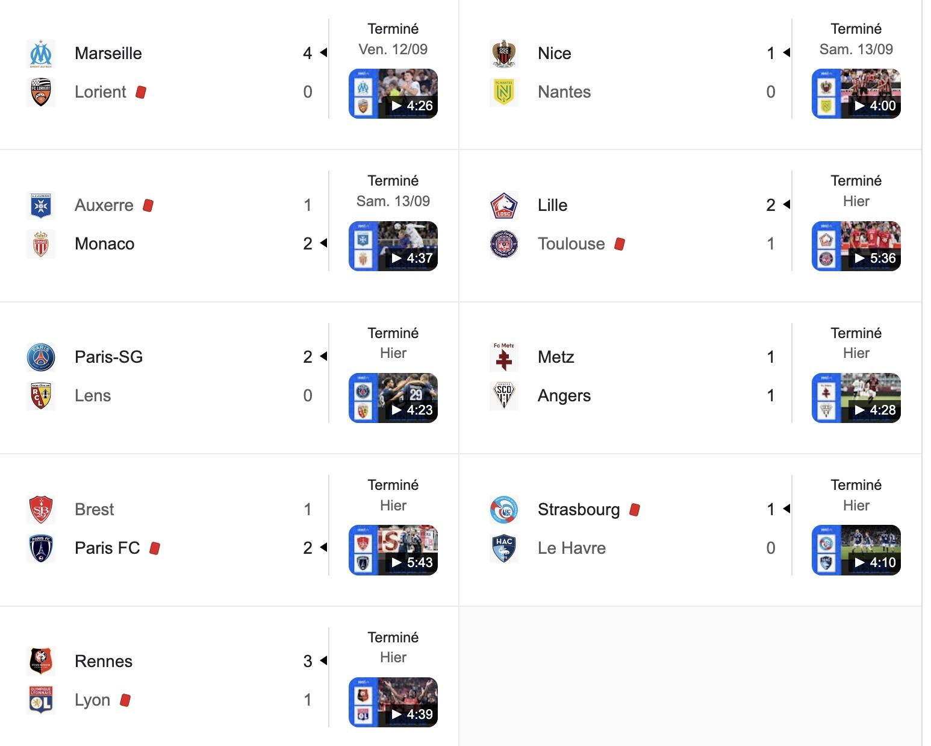Click the Strasbourg team logo
This screenshot has width=931, height=746.
tap(504, 510)
